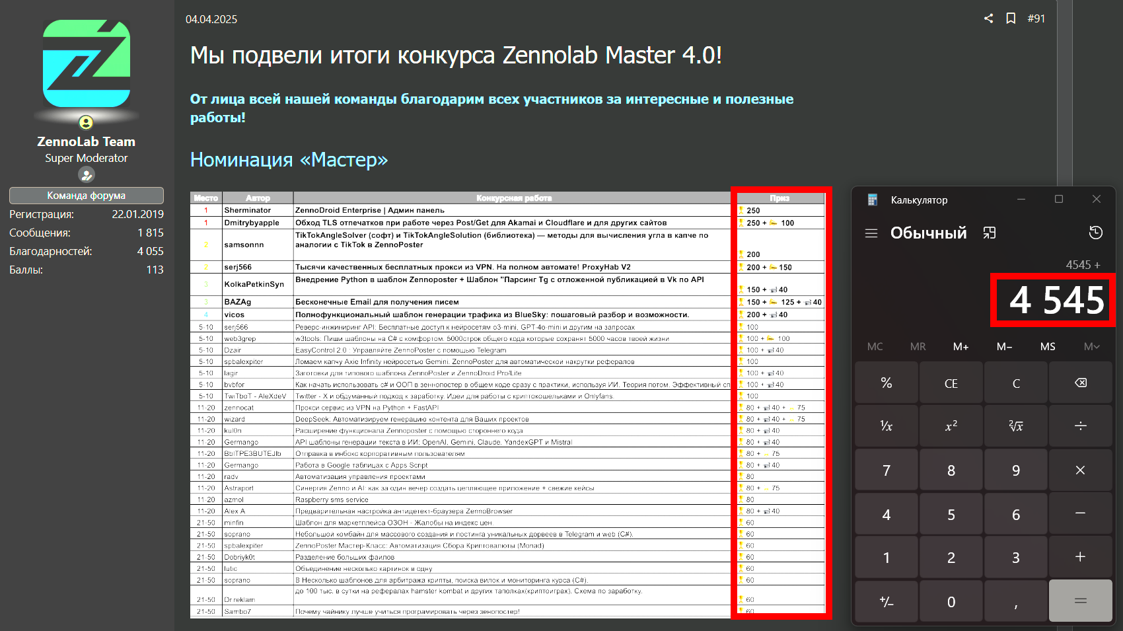Click the vicos author cell
This screenshot has height=631, width=1123.
click(258, 315)
